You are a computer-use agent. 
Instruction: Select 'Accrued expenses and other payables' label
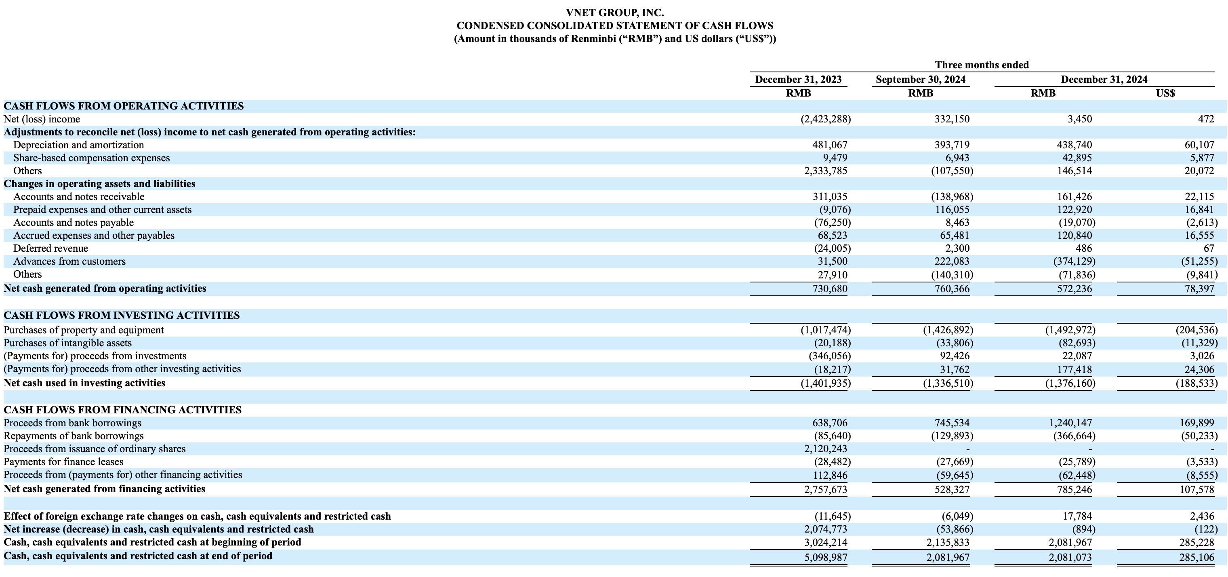tap(94, 236)
